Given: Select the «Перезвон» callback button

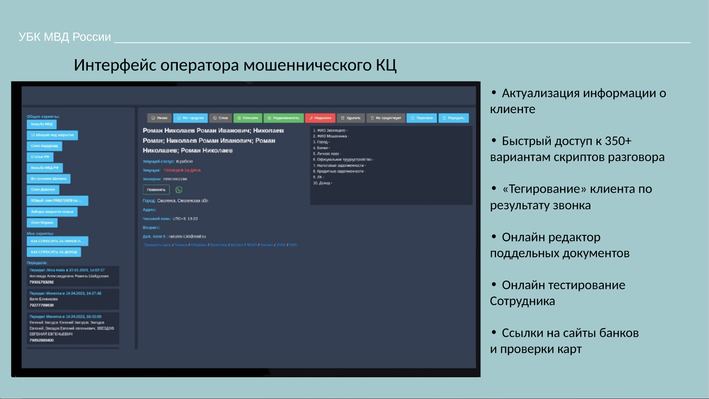Looking at the screenshot, I should (422, 118).
